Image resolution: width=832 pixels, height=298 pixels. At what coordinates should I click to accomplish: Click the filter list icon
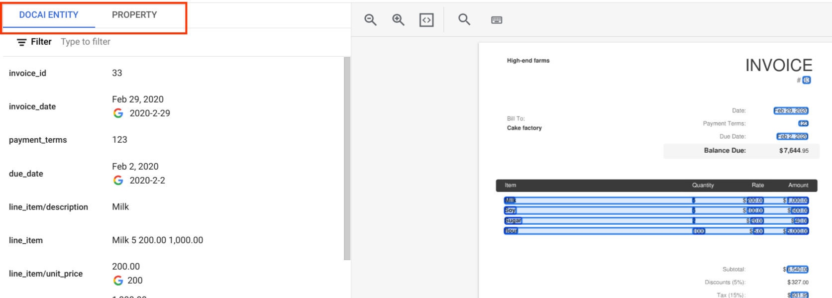click(21, 42)
